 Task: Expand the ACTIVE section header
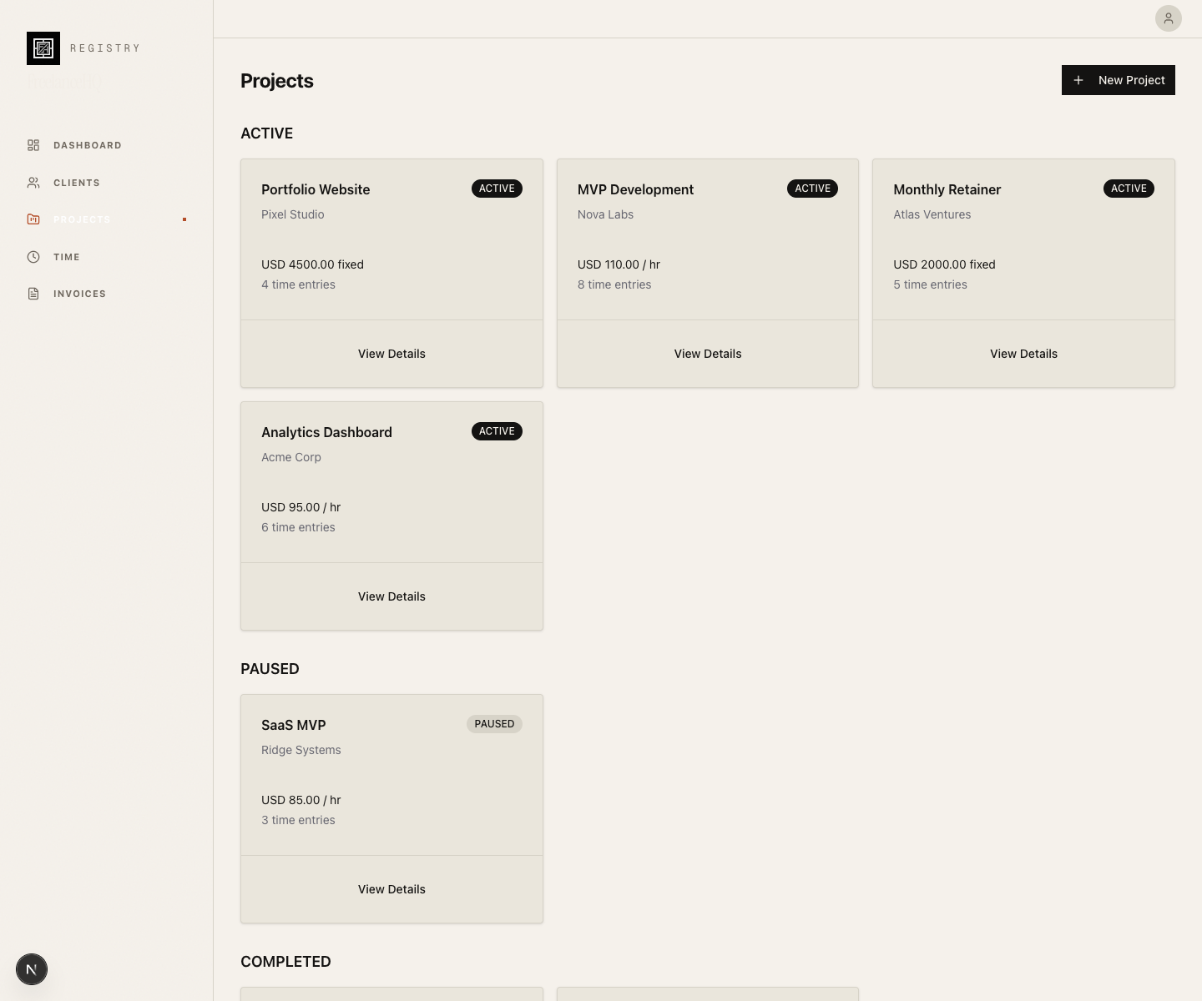tap(266, 133)
